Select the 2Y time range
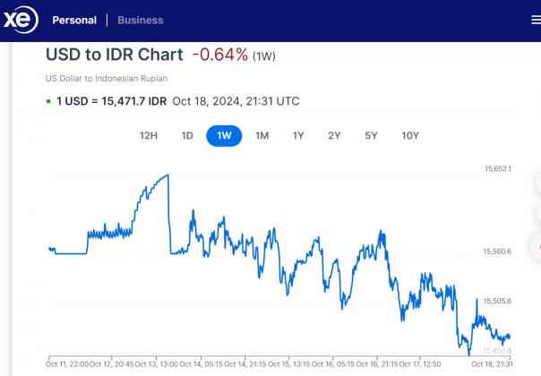 334,136
